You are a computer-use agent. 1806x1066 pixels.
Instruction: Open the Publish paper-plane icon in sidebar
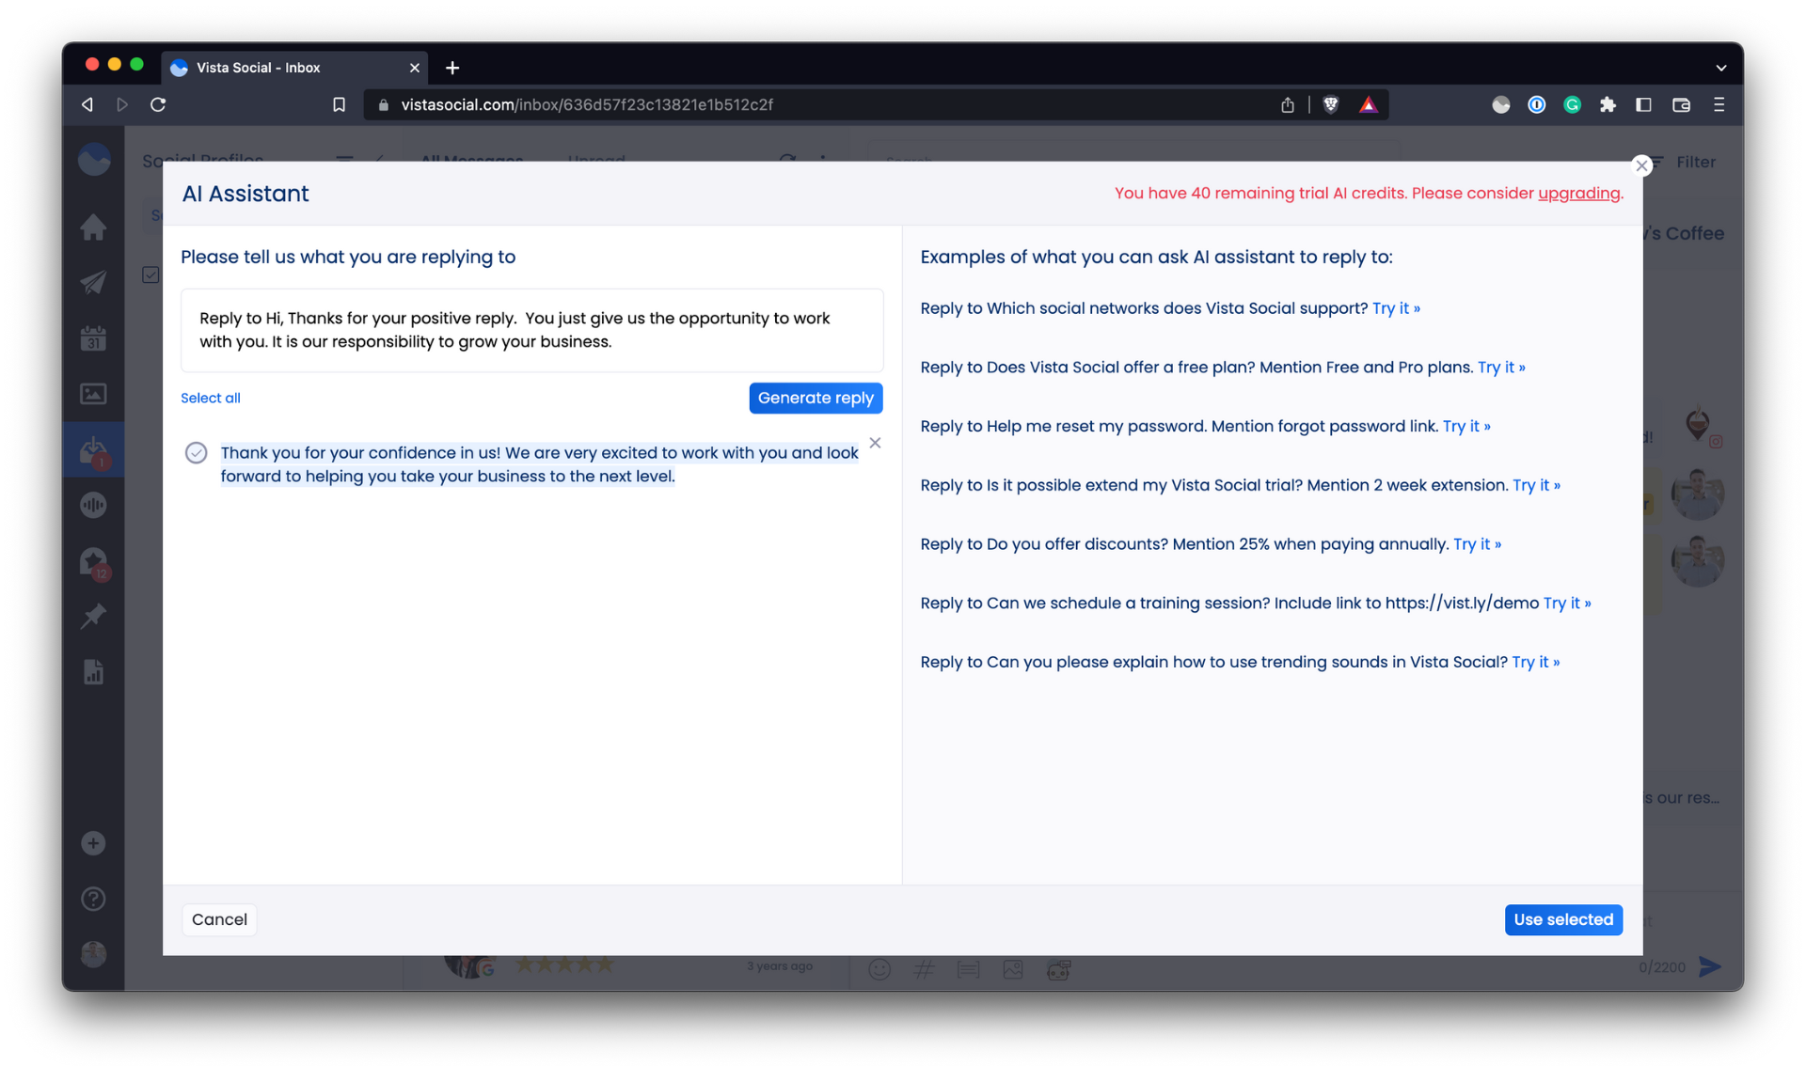pos(93,283)
